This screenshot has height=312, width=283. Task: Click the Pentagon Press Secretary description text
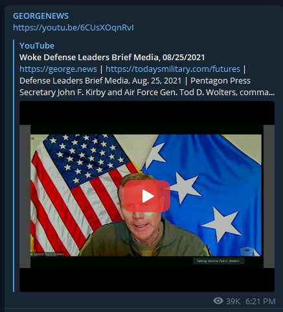(x=147, y=87)
